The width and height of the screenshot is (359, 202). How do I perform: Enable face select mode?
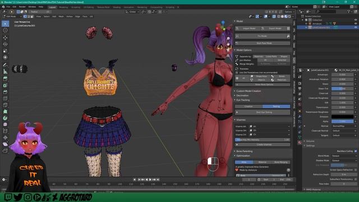point(32,16)
